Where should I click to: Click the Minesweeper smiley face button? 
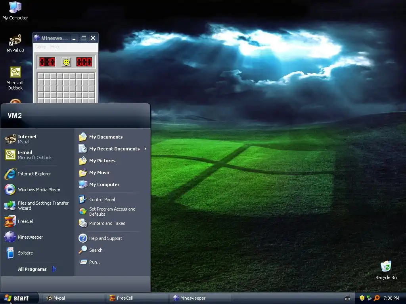coord(66,62)
